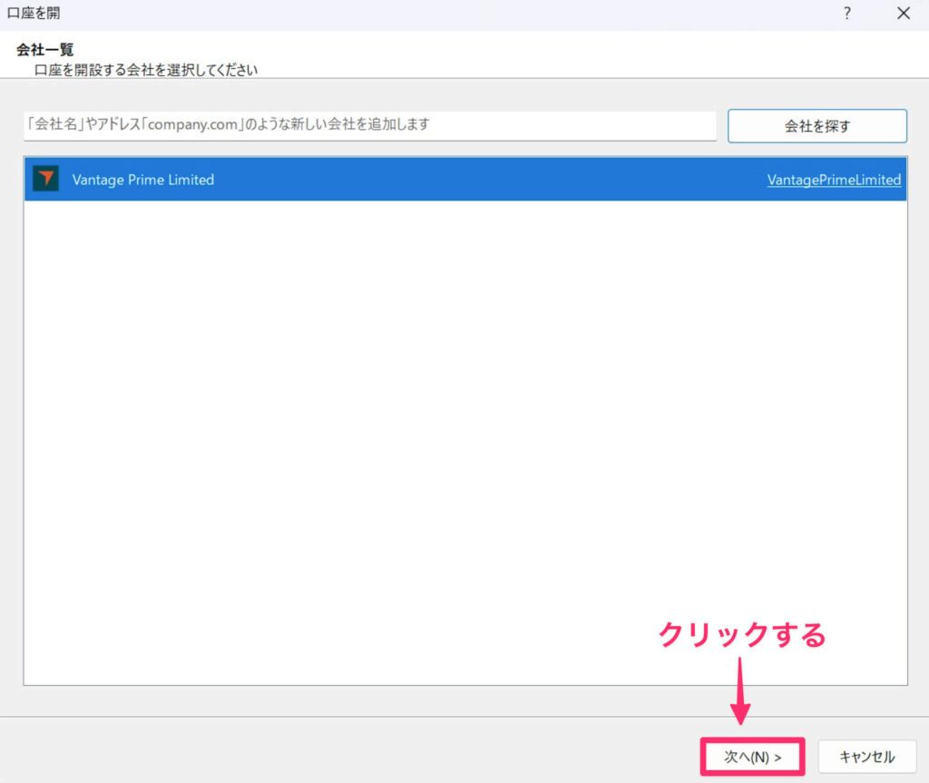The image size is (929, 783).
Task: Click the pink クリックする annotation label
Action: 741,635
